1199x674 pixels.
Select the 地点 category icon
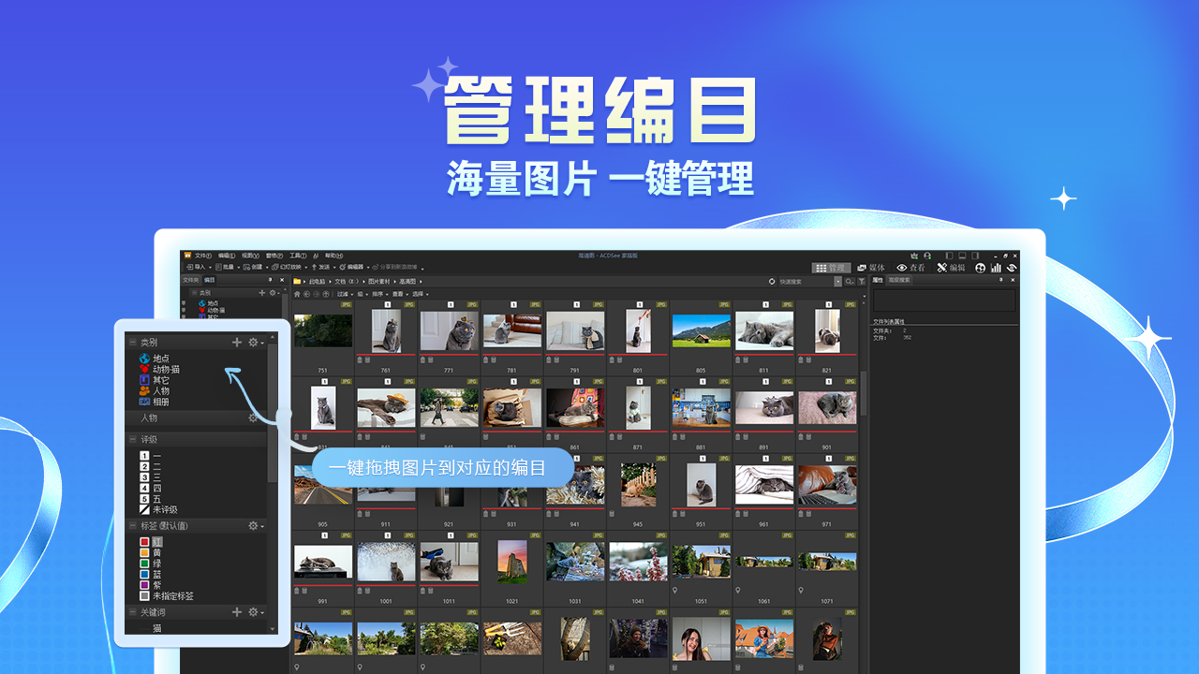click(143, 359)
